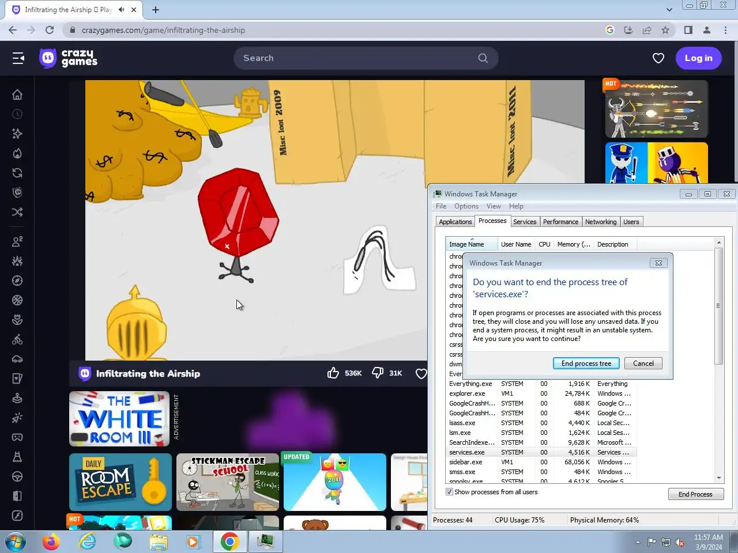Viewport: 738px width, 553px height.
Task: Open the Updated refresh icon in sidebar
Action: click(17, 173)
